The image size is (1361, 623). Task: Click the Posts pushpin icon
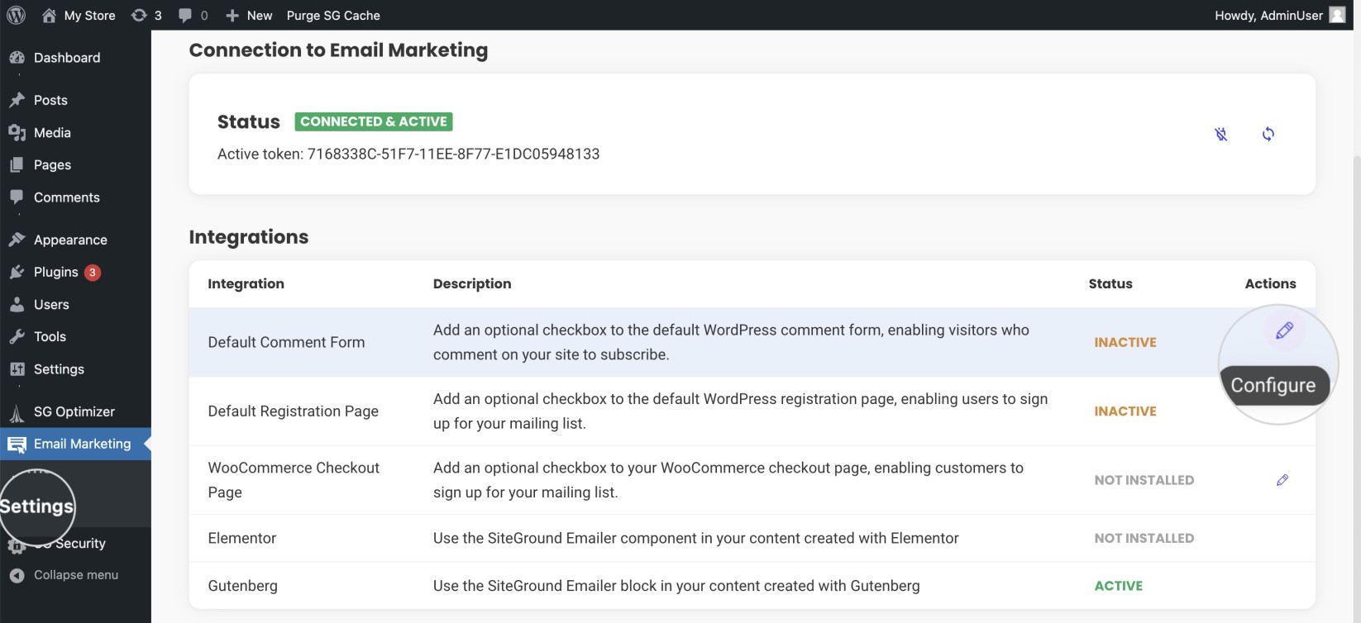pyautogui.click(x=17, y=100)
